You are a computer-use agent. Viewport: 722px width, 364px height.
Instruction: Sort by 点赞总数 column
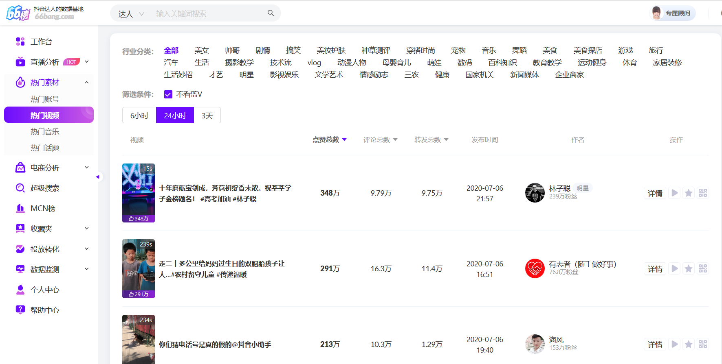click(329, 139)
